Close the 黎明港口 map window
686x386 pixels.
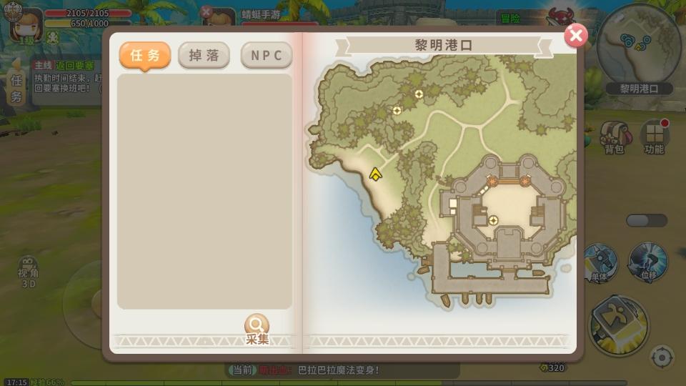(576, 36)
